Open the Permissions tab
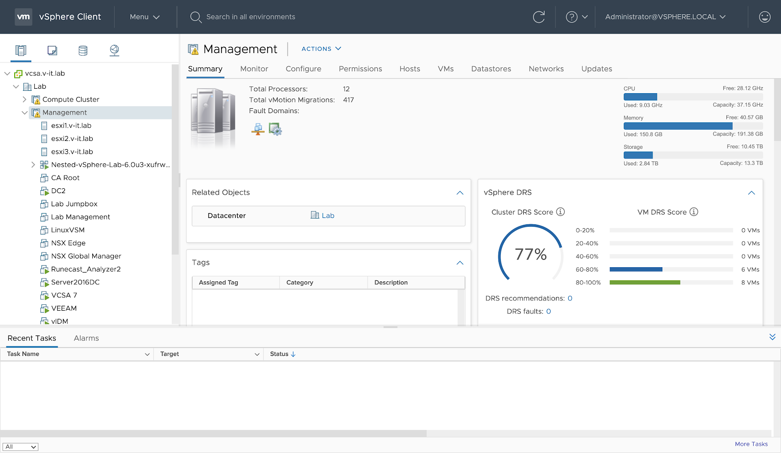This screenshot has height=453, width=781. (360, 69)
